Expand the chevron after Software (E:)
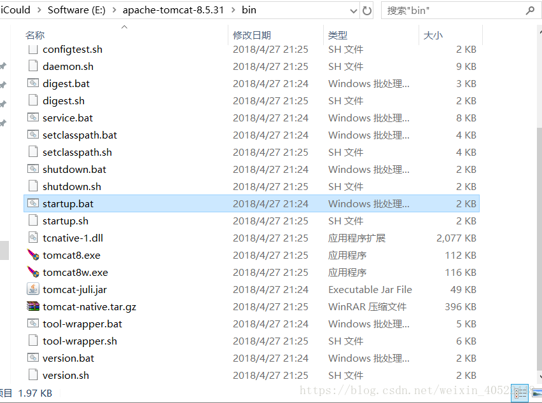 [x=114, y=10]
